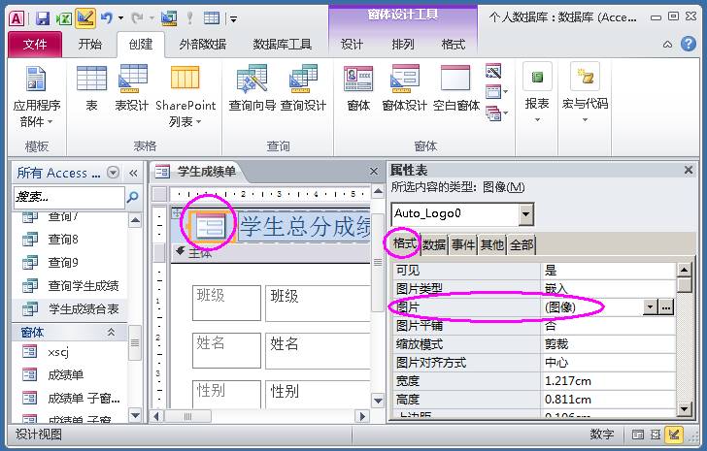Collapse the 窗体 group in navigation pane

pos(111,332)
